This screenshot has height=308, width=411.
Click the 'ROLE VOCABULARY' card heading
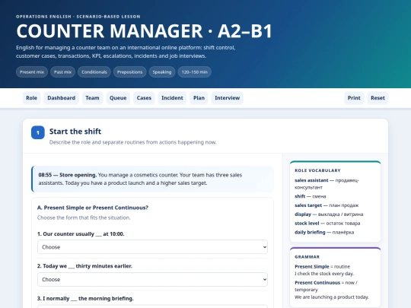(x=317, y=170)
